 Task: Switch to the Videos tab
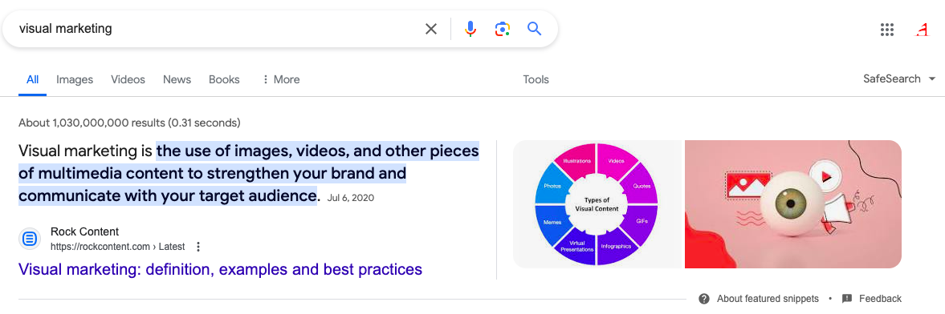(x=128, y=79)
